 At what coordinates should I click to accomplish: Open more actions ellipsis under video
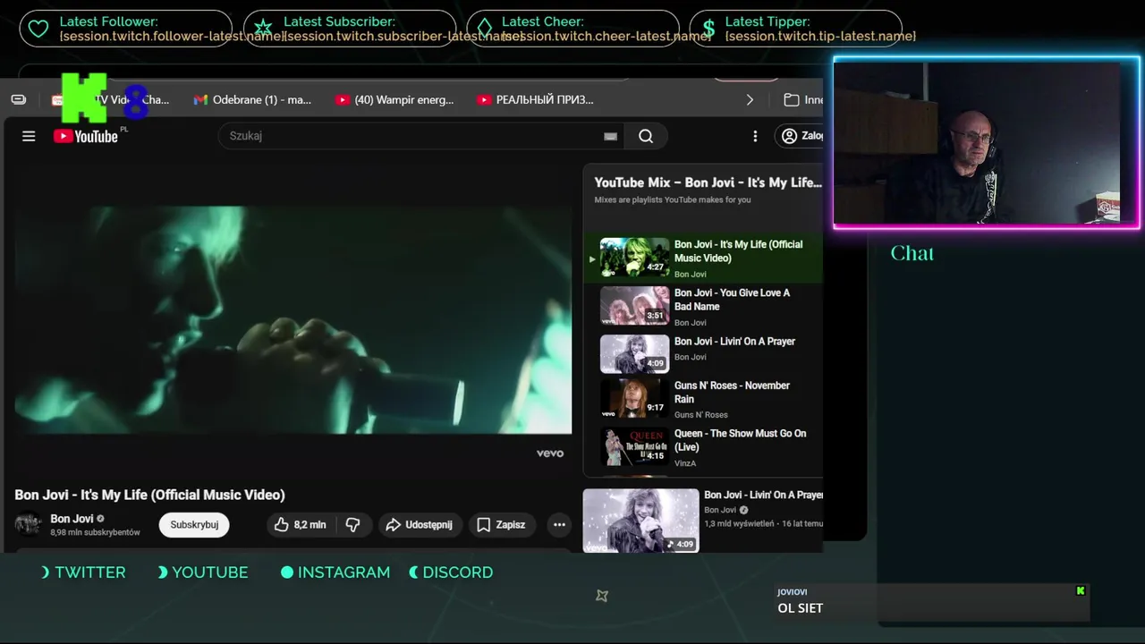[x=559, y=525]
